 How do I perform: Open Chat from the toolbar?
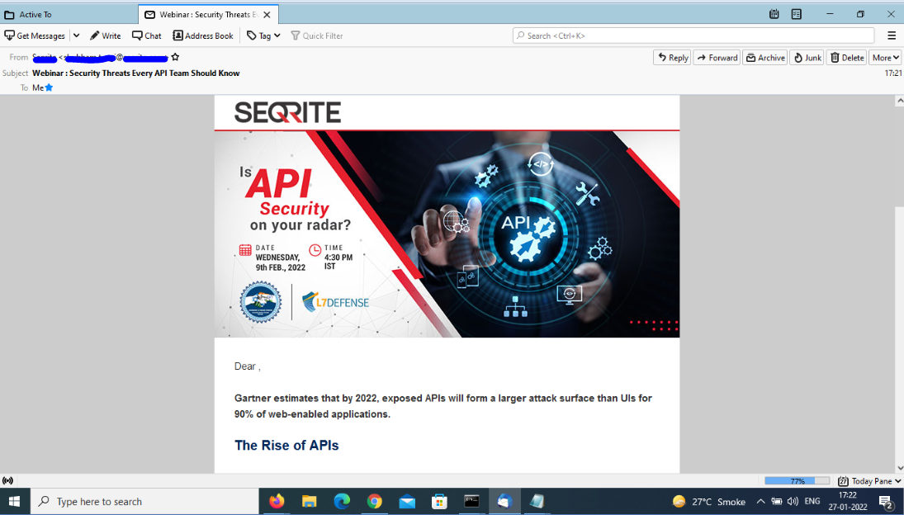coord(146,35)
